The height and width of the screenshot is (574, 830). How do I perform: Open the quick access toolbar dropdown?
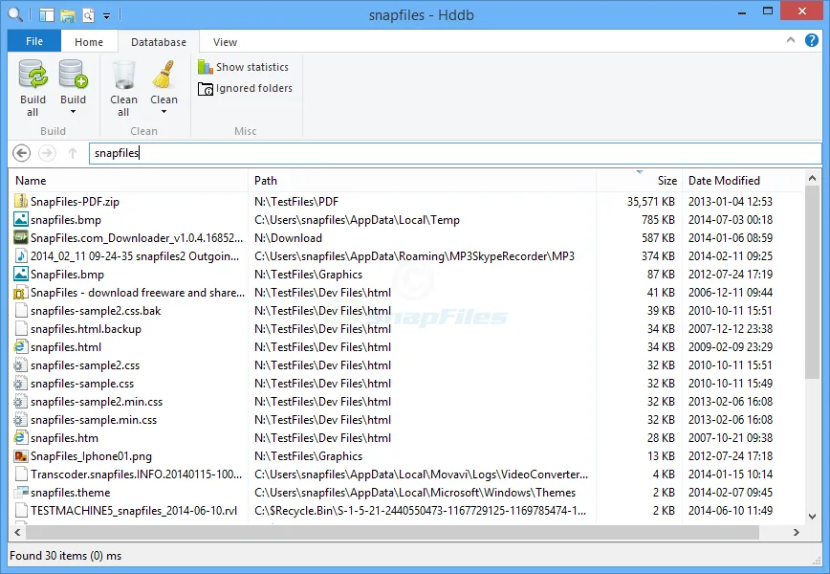pos(106,16)
